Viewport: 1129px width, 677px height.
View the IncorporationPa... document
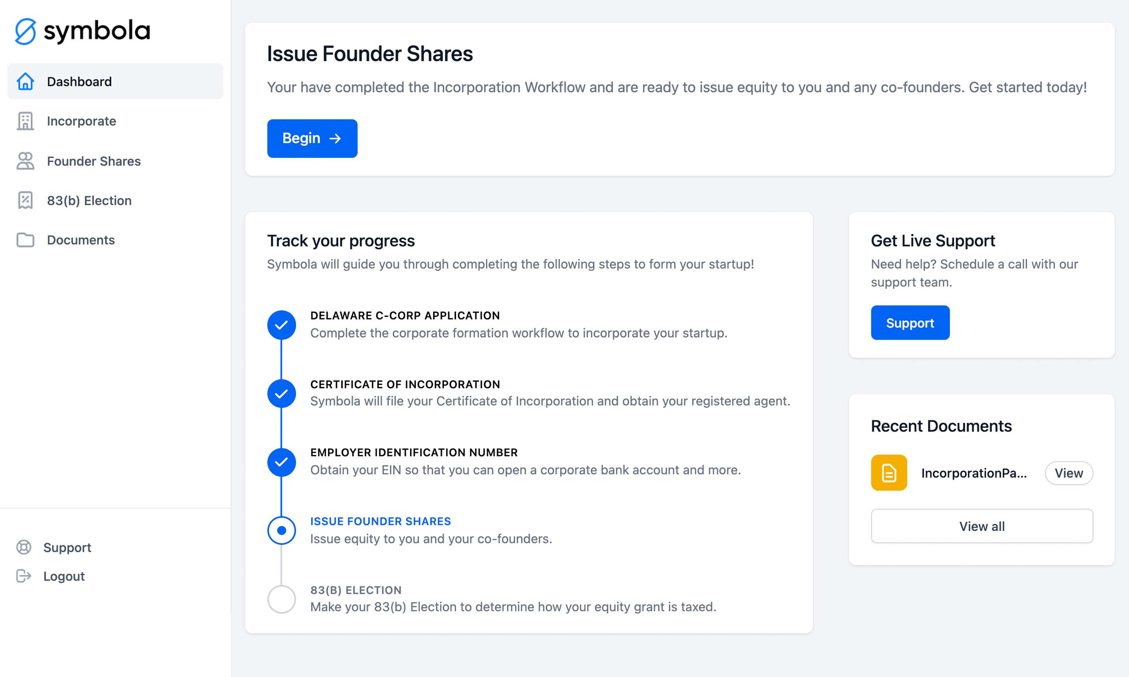[x=1069, y=472]
